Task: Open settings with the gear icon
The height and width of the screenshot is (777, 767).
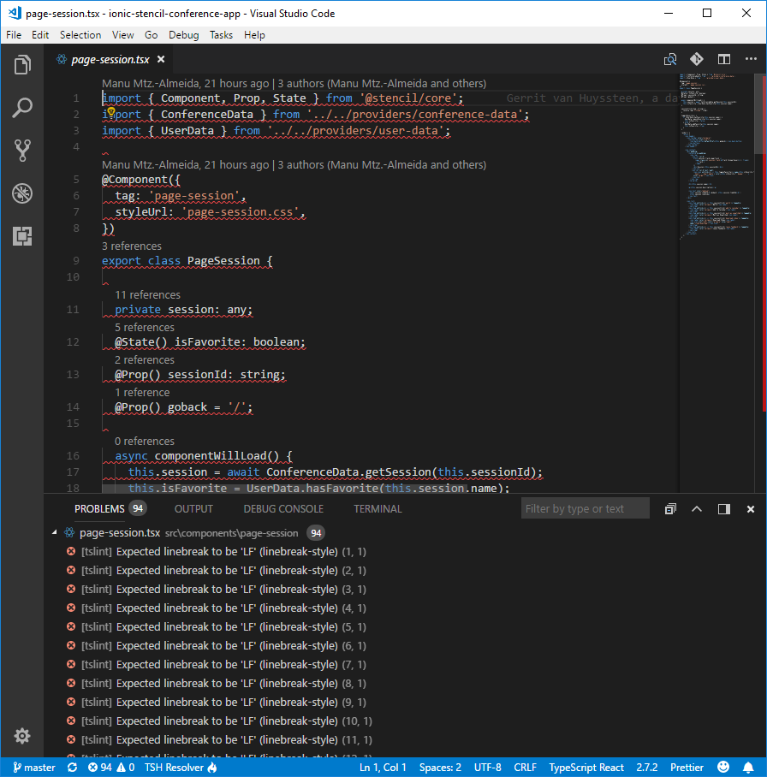Action: coord(22,736)
